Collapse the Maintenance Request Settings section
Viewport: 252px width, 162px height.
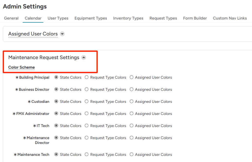pos(83,58)
